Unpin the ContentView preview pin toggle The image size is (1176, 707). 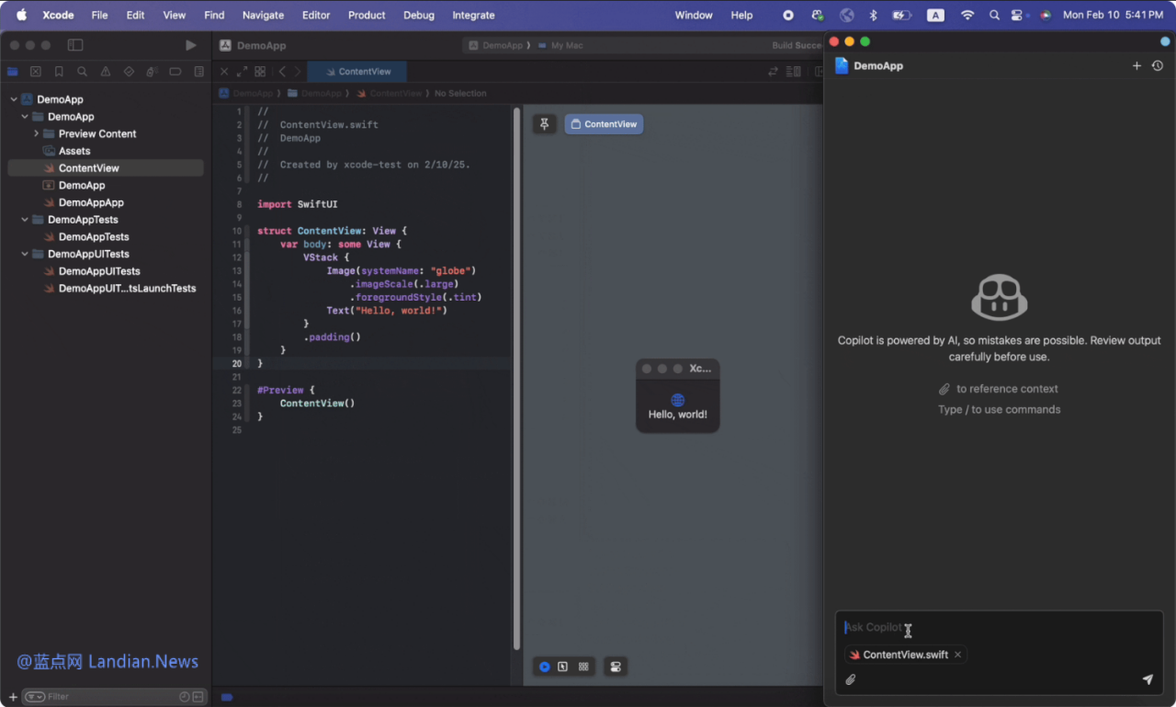pos(544,123)
